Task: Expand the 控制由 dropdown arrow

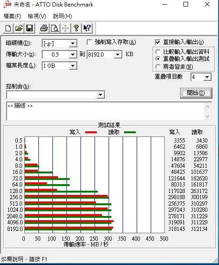Action: point(100,94)
